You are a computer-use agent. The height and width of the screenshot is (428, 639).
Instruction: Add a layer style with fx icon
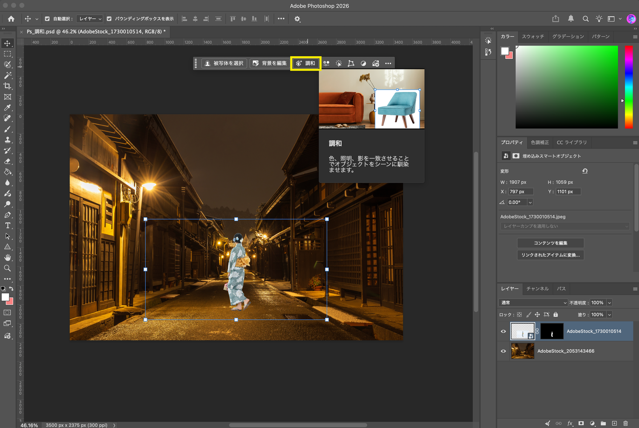pos(570,423)
